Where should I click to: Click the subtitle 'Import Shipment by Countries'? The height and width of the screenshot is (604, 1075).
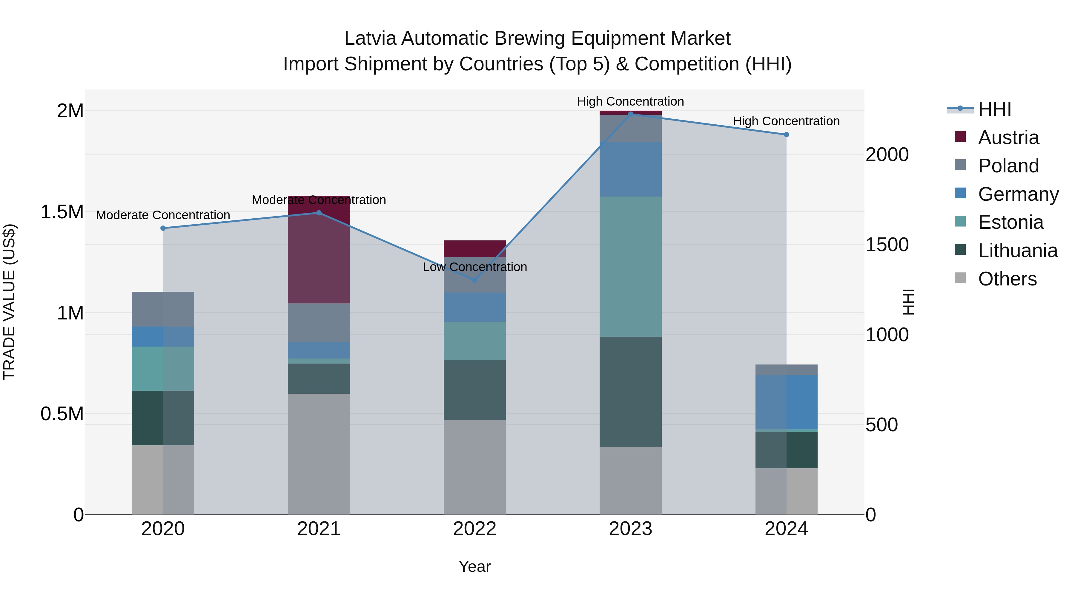pyautogui.click(x=413, y=64)
